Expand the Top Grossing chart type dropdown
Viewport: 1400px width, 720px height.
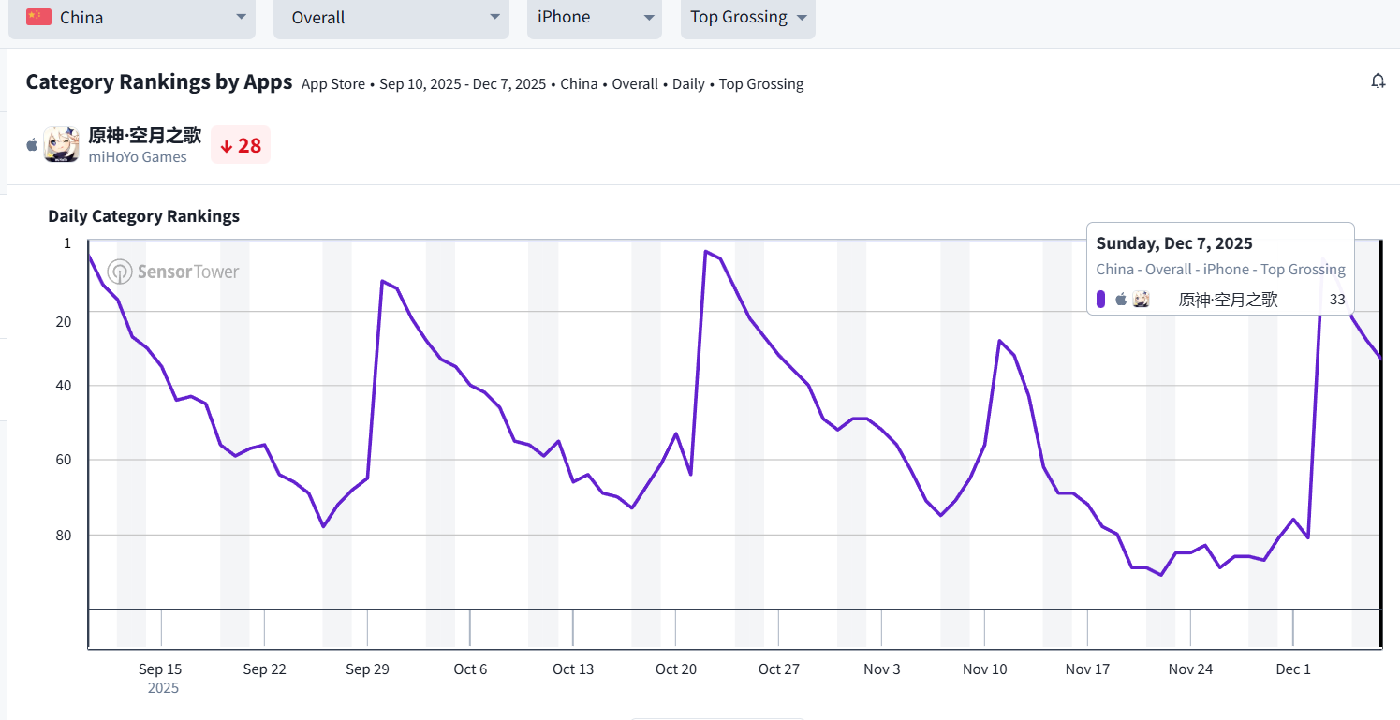(748, 18)
